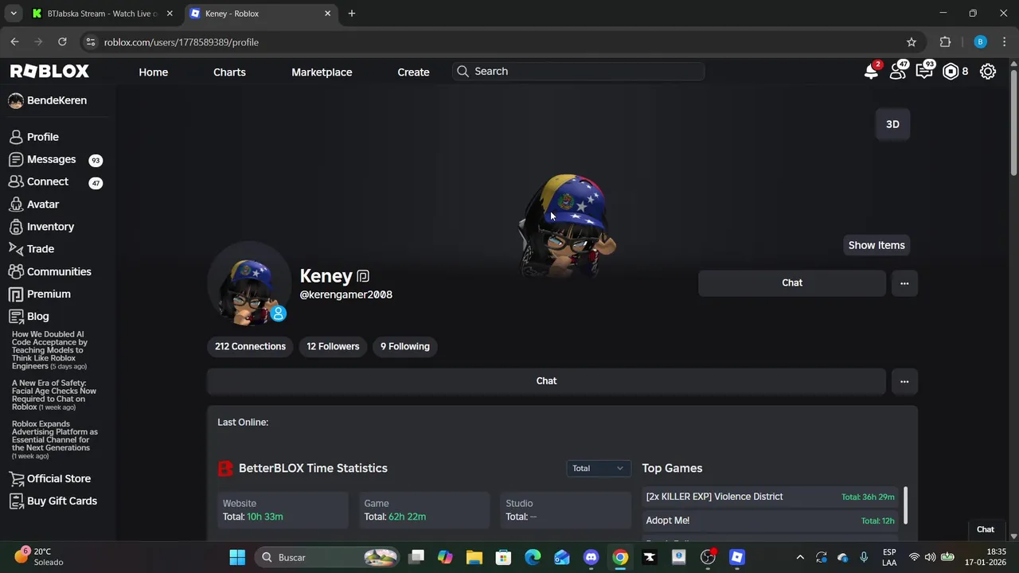Open the Total time range dropdown
The height and width of the screenshot is (573, 1019).
[x=598, y=468]
